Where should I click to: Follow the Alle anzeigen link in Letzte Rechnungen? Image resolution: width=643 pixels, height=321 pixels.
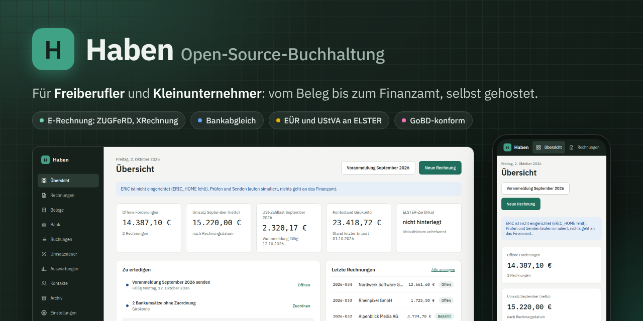point(443,270)
